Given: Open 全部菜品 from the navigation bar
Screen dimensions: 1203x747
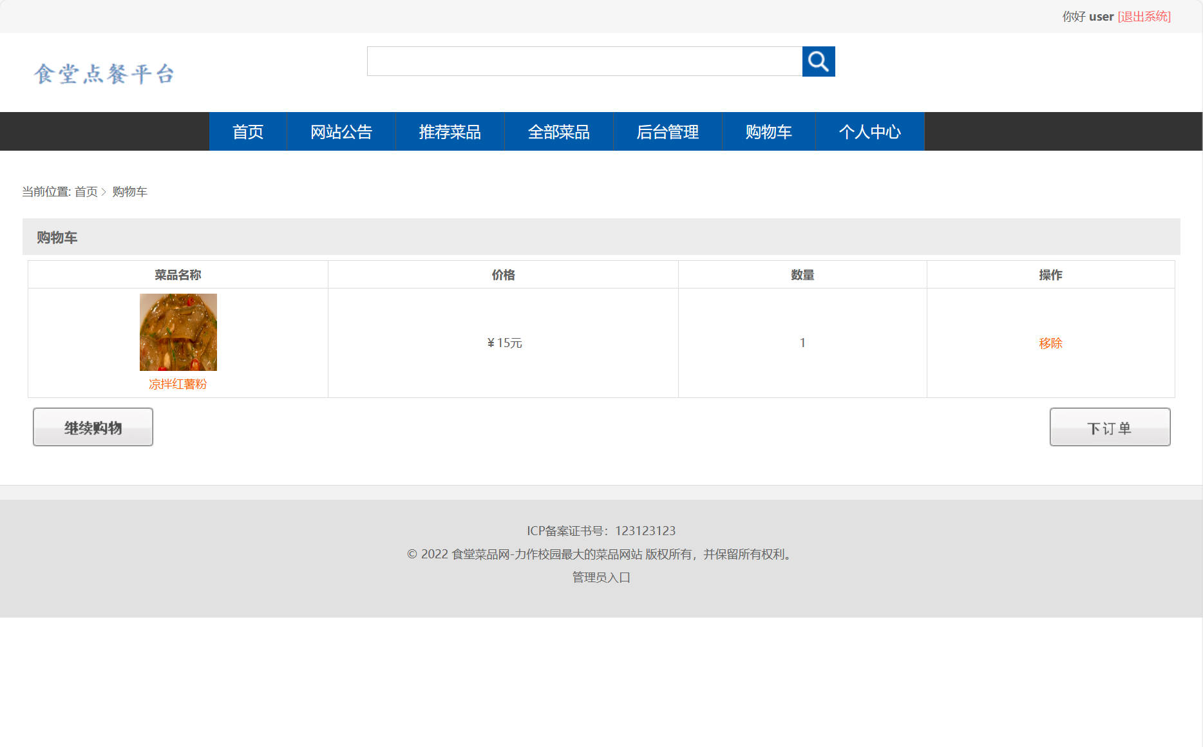Looking at the screenshot, I should [559, 131].
